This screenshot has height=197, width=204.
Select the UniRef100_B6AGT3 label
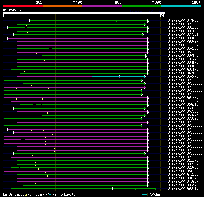pyautogui.click(x=183, y=104)
